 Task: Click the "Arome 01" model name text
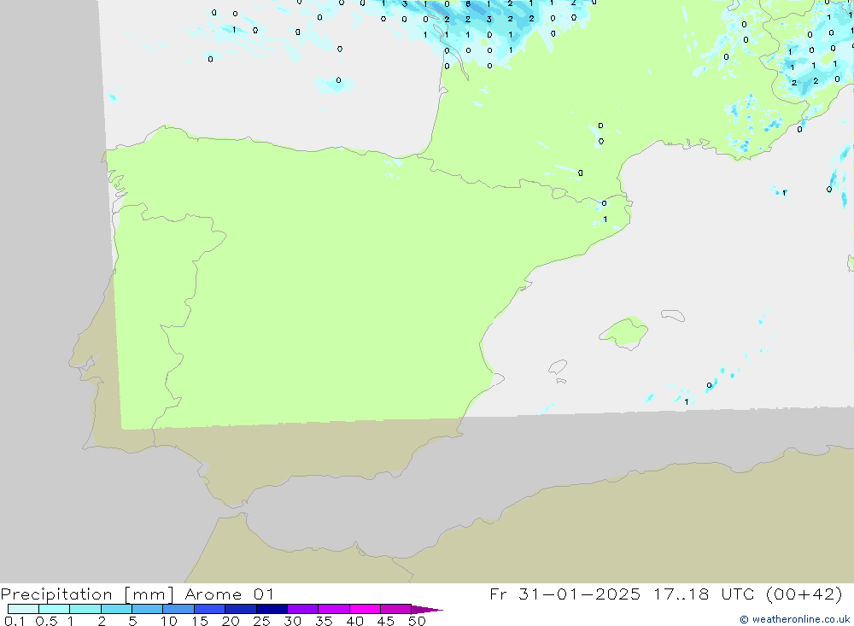coord(229,594)
